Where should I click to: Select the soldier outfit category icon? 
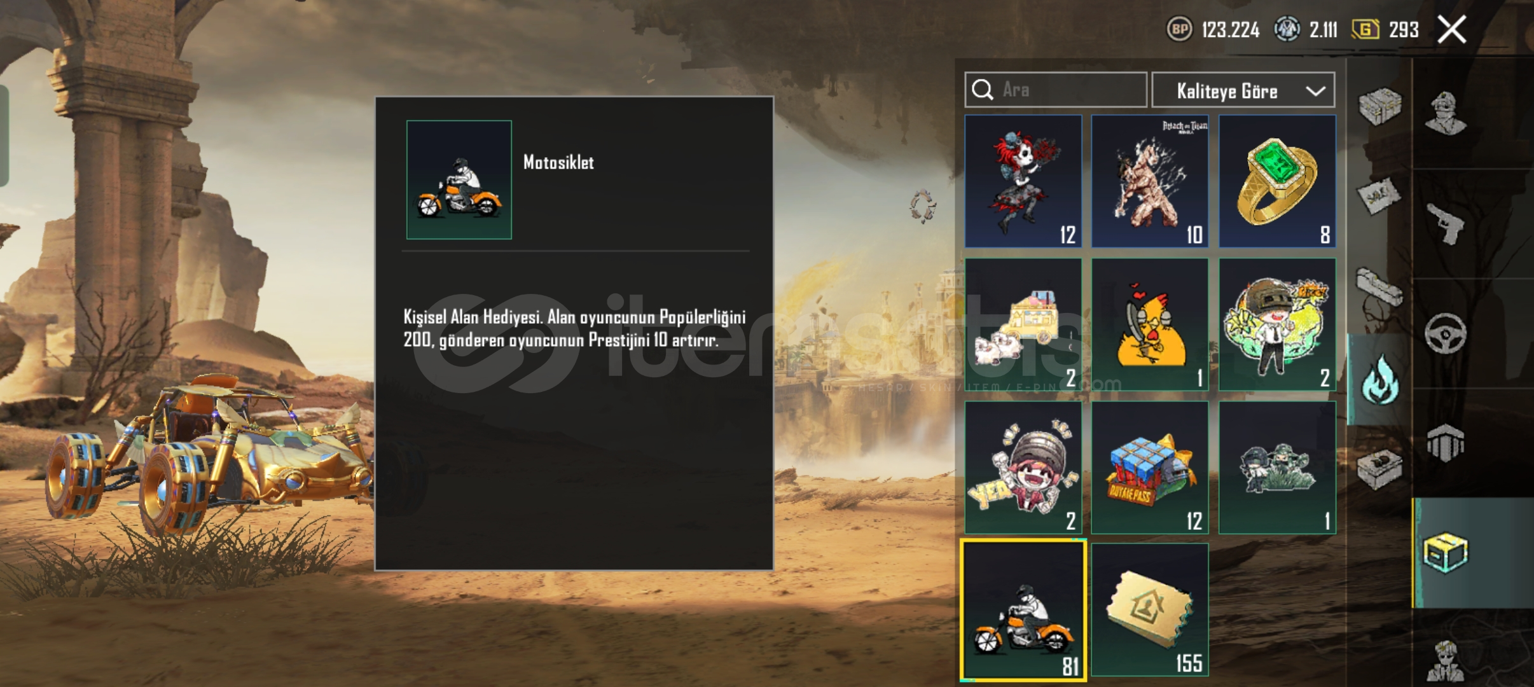point(1445,113)
